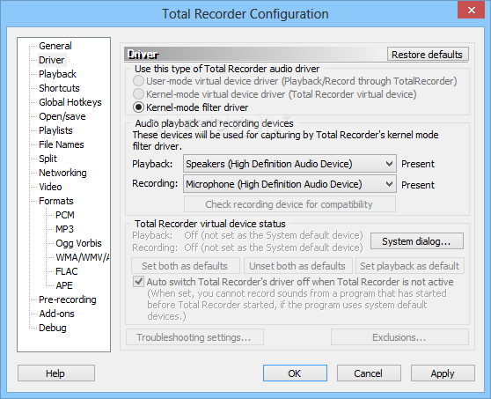Go to Global Hotkeys settings
The height and width of the screenshot is (399, 491).
(70, 102)
